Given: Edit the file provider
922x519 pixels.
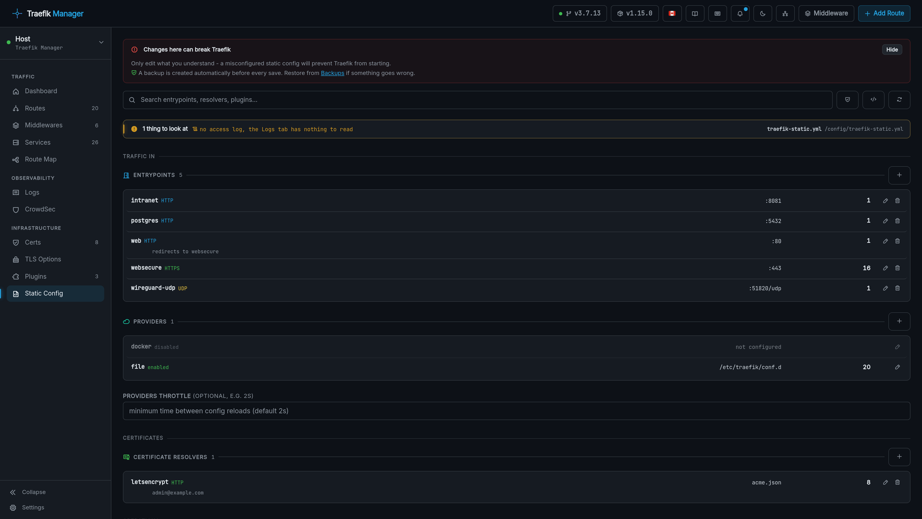Looking at the screenshot, I should click(x=898, y=367).
